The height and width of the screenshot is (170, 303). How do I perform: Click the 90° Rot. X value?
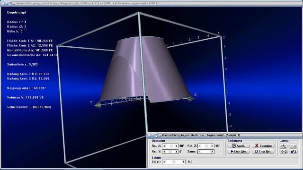[181, 146]
